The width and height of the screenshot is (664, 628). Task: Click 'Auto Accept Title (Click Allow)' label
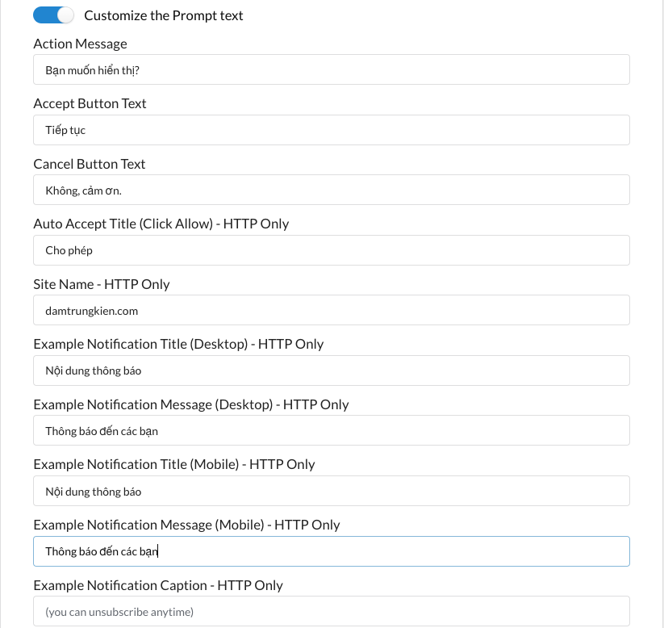[123, 224]
